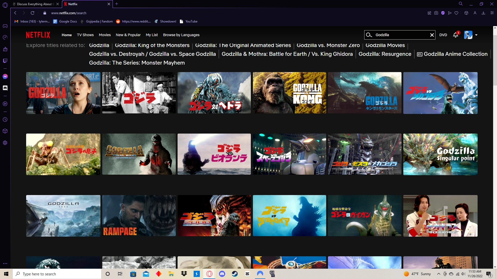The height and width of the screenshot is (279, 497).
Task: Open the Extensions cube icon in sidebar
Action: point(5,131)
